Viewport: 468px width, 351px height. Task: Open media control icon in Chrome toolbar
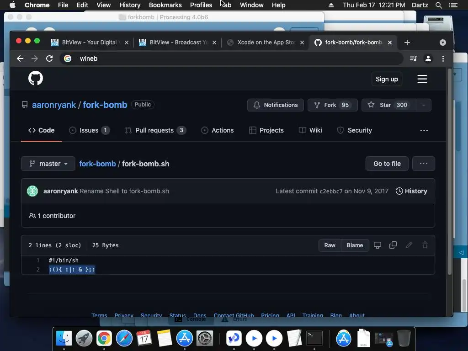413,59
